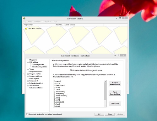This screenshot has width=157, height=121.
Task: Click the Típus hozzáadása button
Action: tap(115, 93)
